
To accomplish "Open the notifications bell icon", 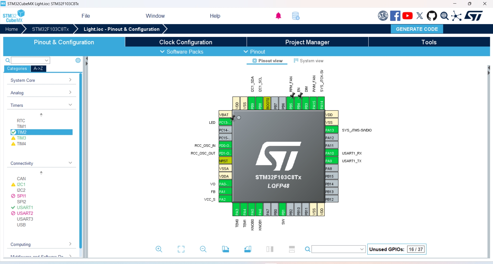I will tap(278, 16).
